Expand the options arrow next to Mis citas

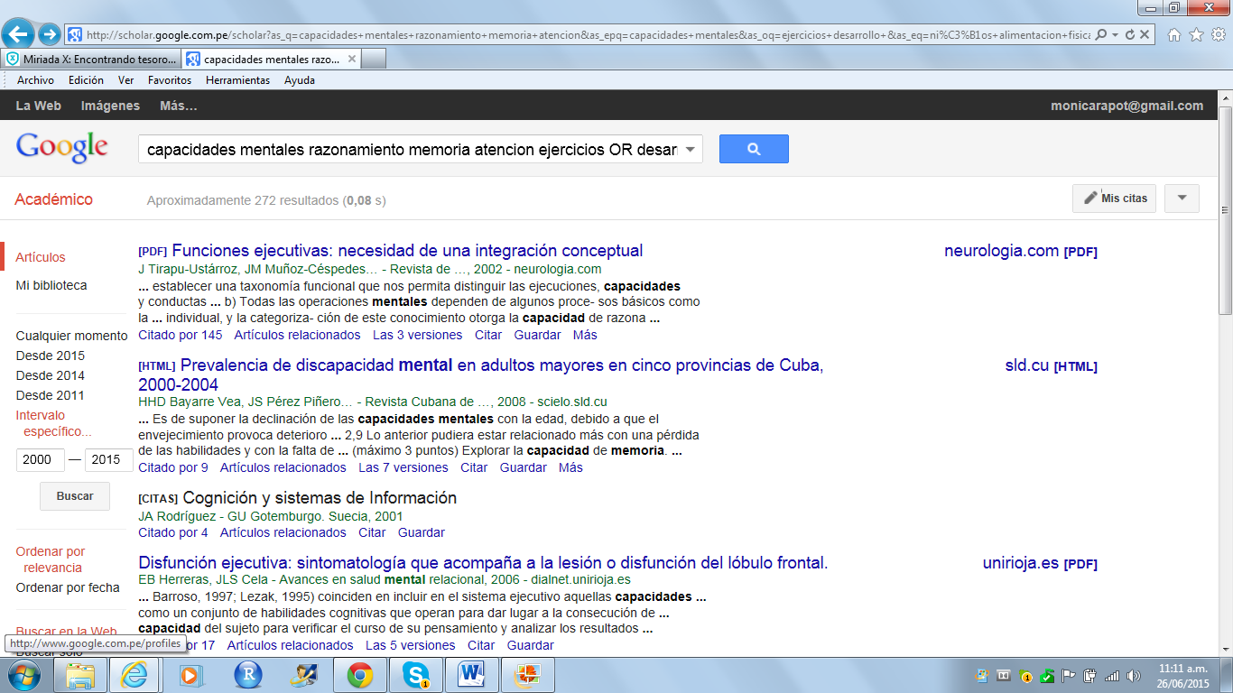[1182, 198]
